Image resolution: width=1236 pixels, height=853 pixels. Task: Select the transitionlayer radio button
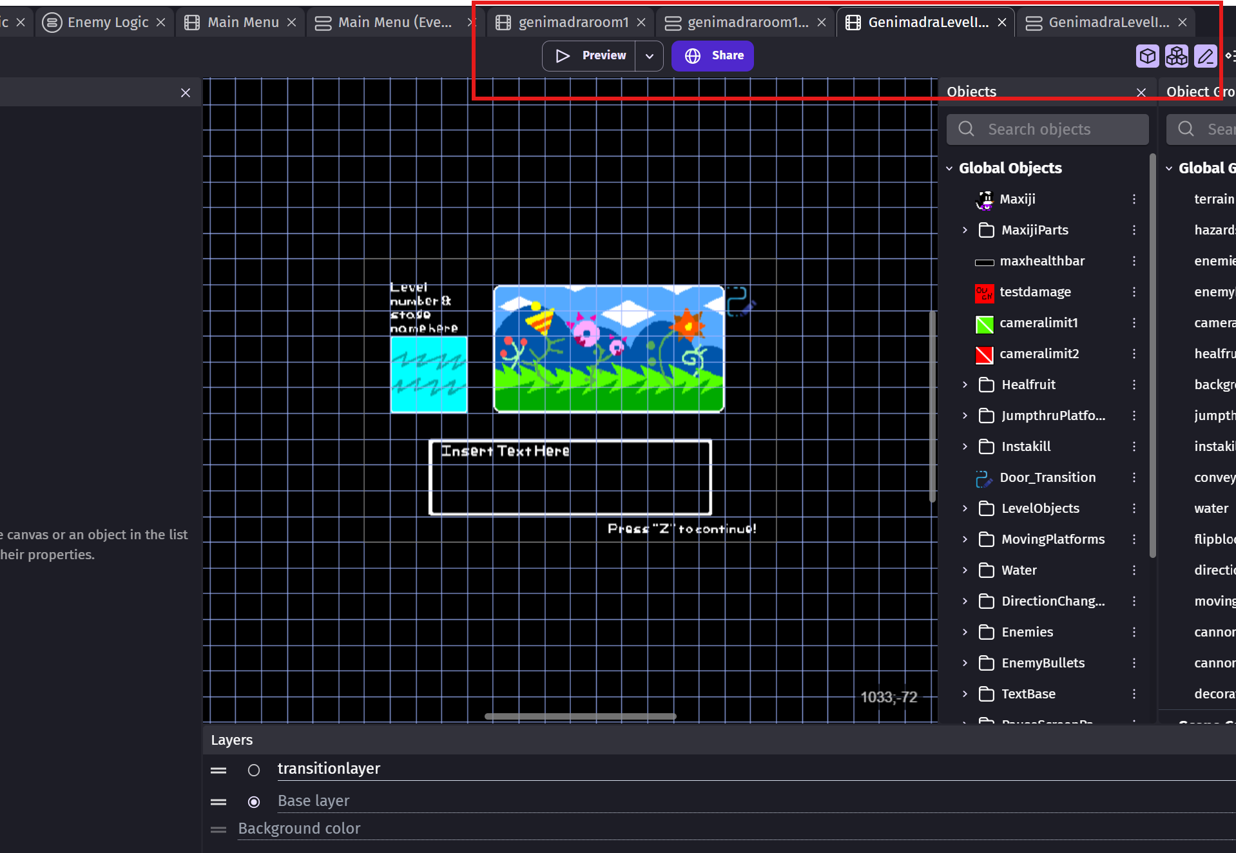coord(254,770)
